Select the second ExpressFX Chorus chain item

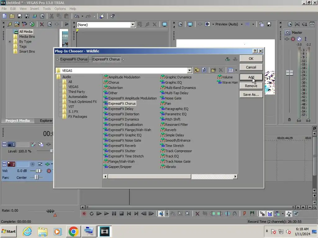106,59
